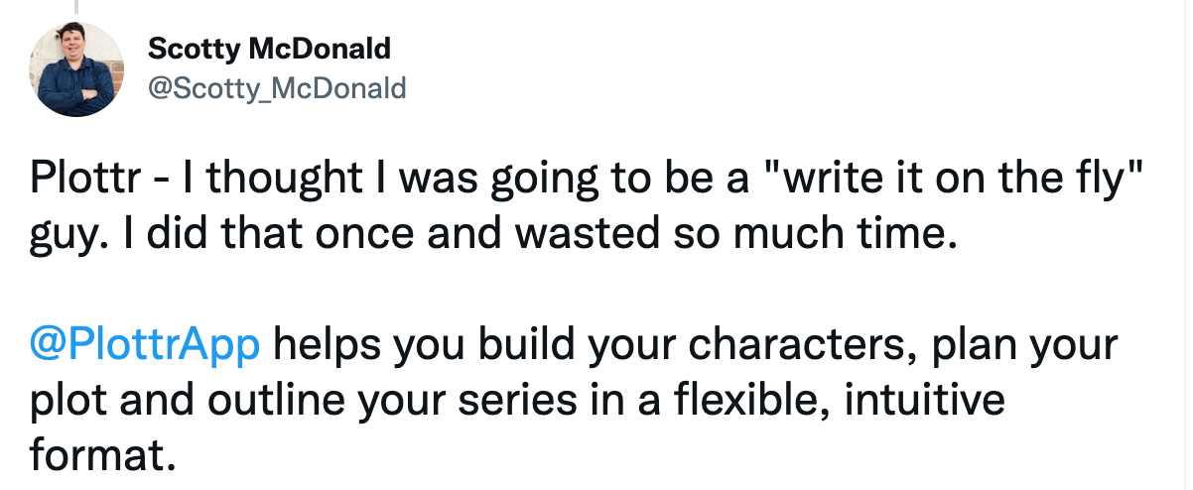The image size is (1193, 490).
Task: Open Scotty McDonald's profile picture
Action: (x=78, y=69)
